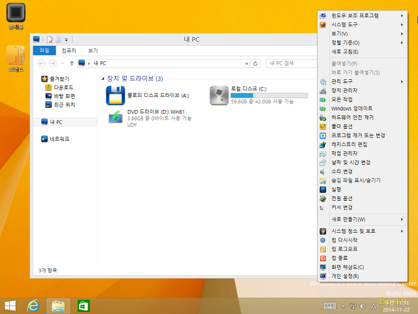This screenshot has width=418, height=314.
Task: Expand 윈도우 보조 프로그램 submenu
Action: [362, 16]
